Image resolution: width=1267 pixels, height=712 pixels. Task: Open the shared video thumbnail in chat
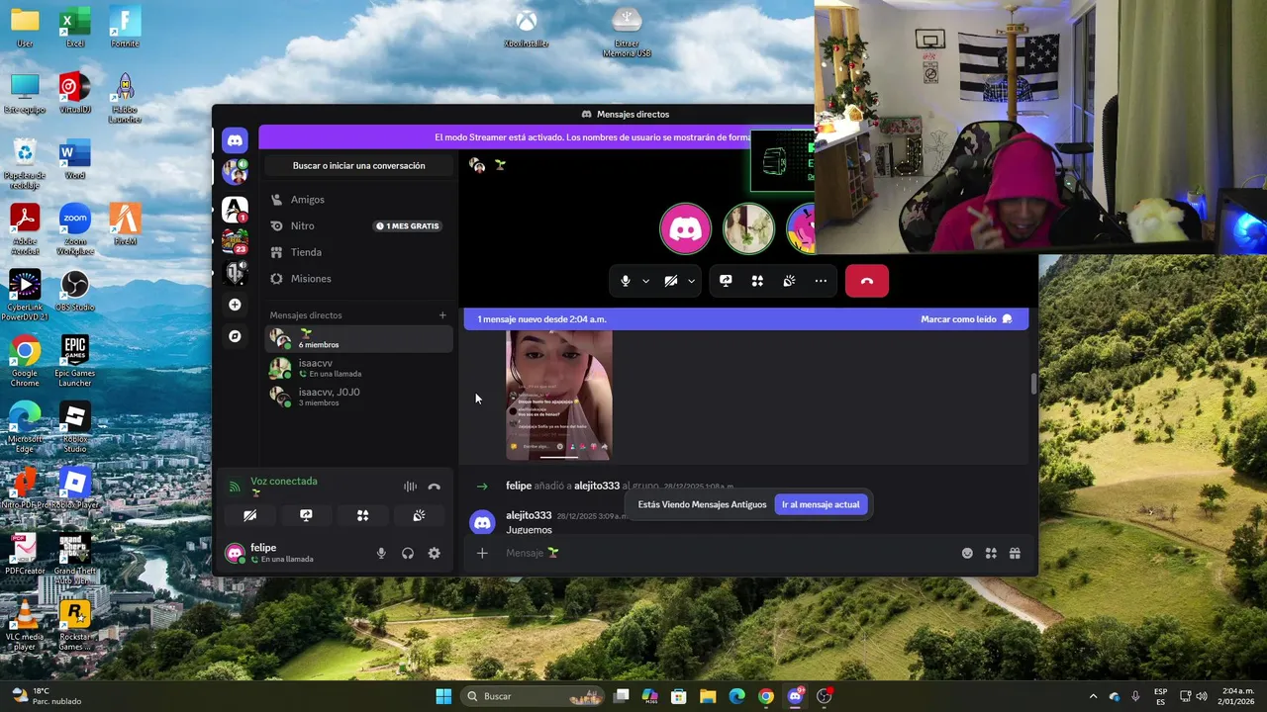[559, 396]
